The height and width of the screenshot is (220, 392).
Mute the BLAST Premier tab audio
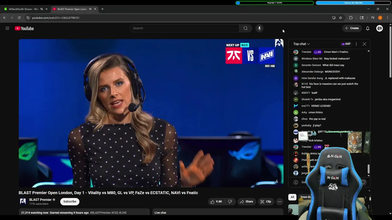tap(90, 9)
